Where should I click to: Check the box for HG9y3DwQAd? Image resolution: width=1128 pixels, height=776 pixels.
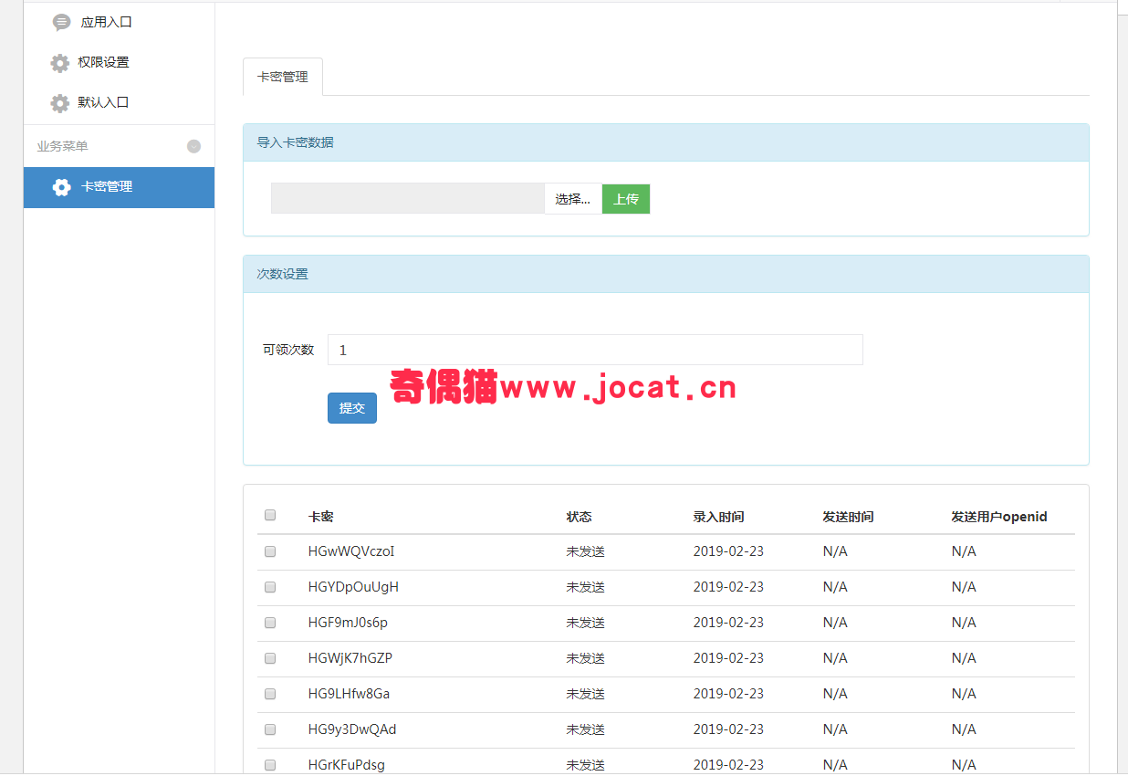click(270, 729)
